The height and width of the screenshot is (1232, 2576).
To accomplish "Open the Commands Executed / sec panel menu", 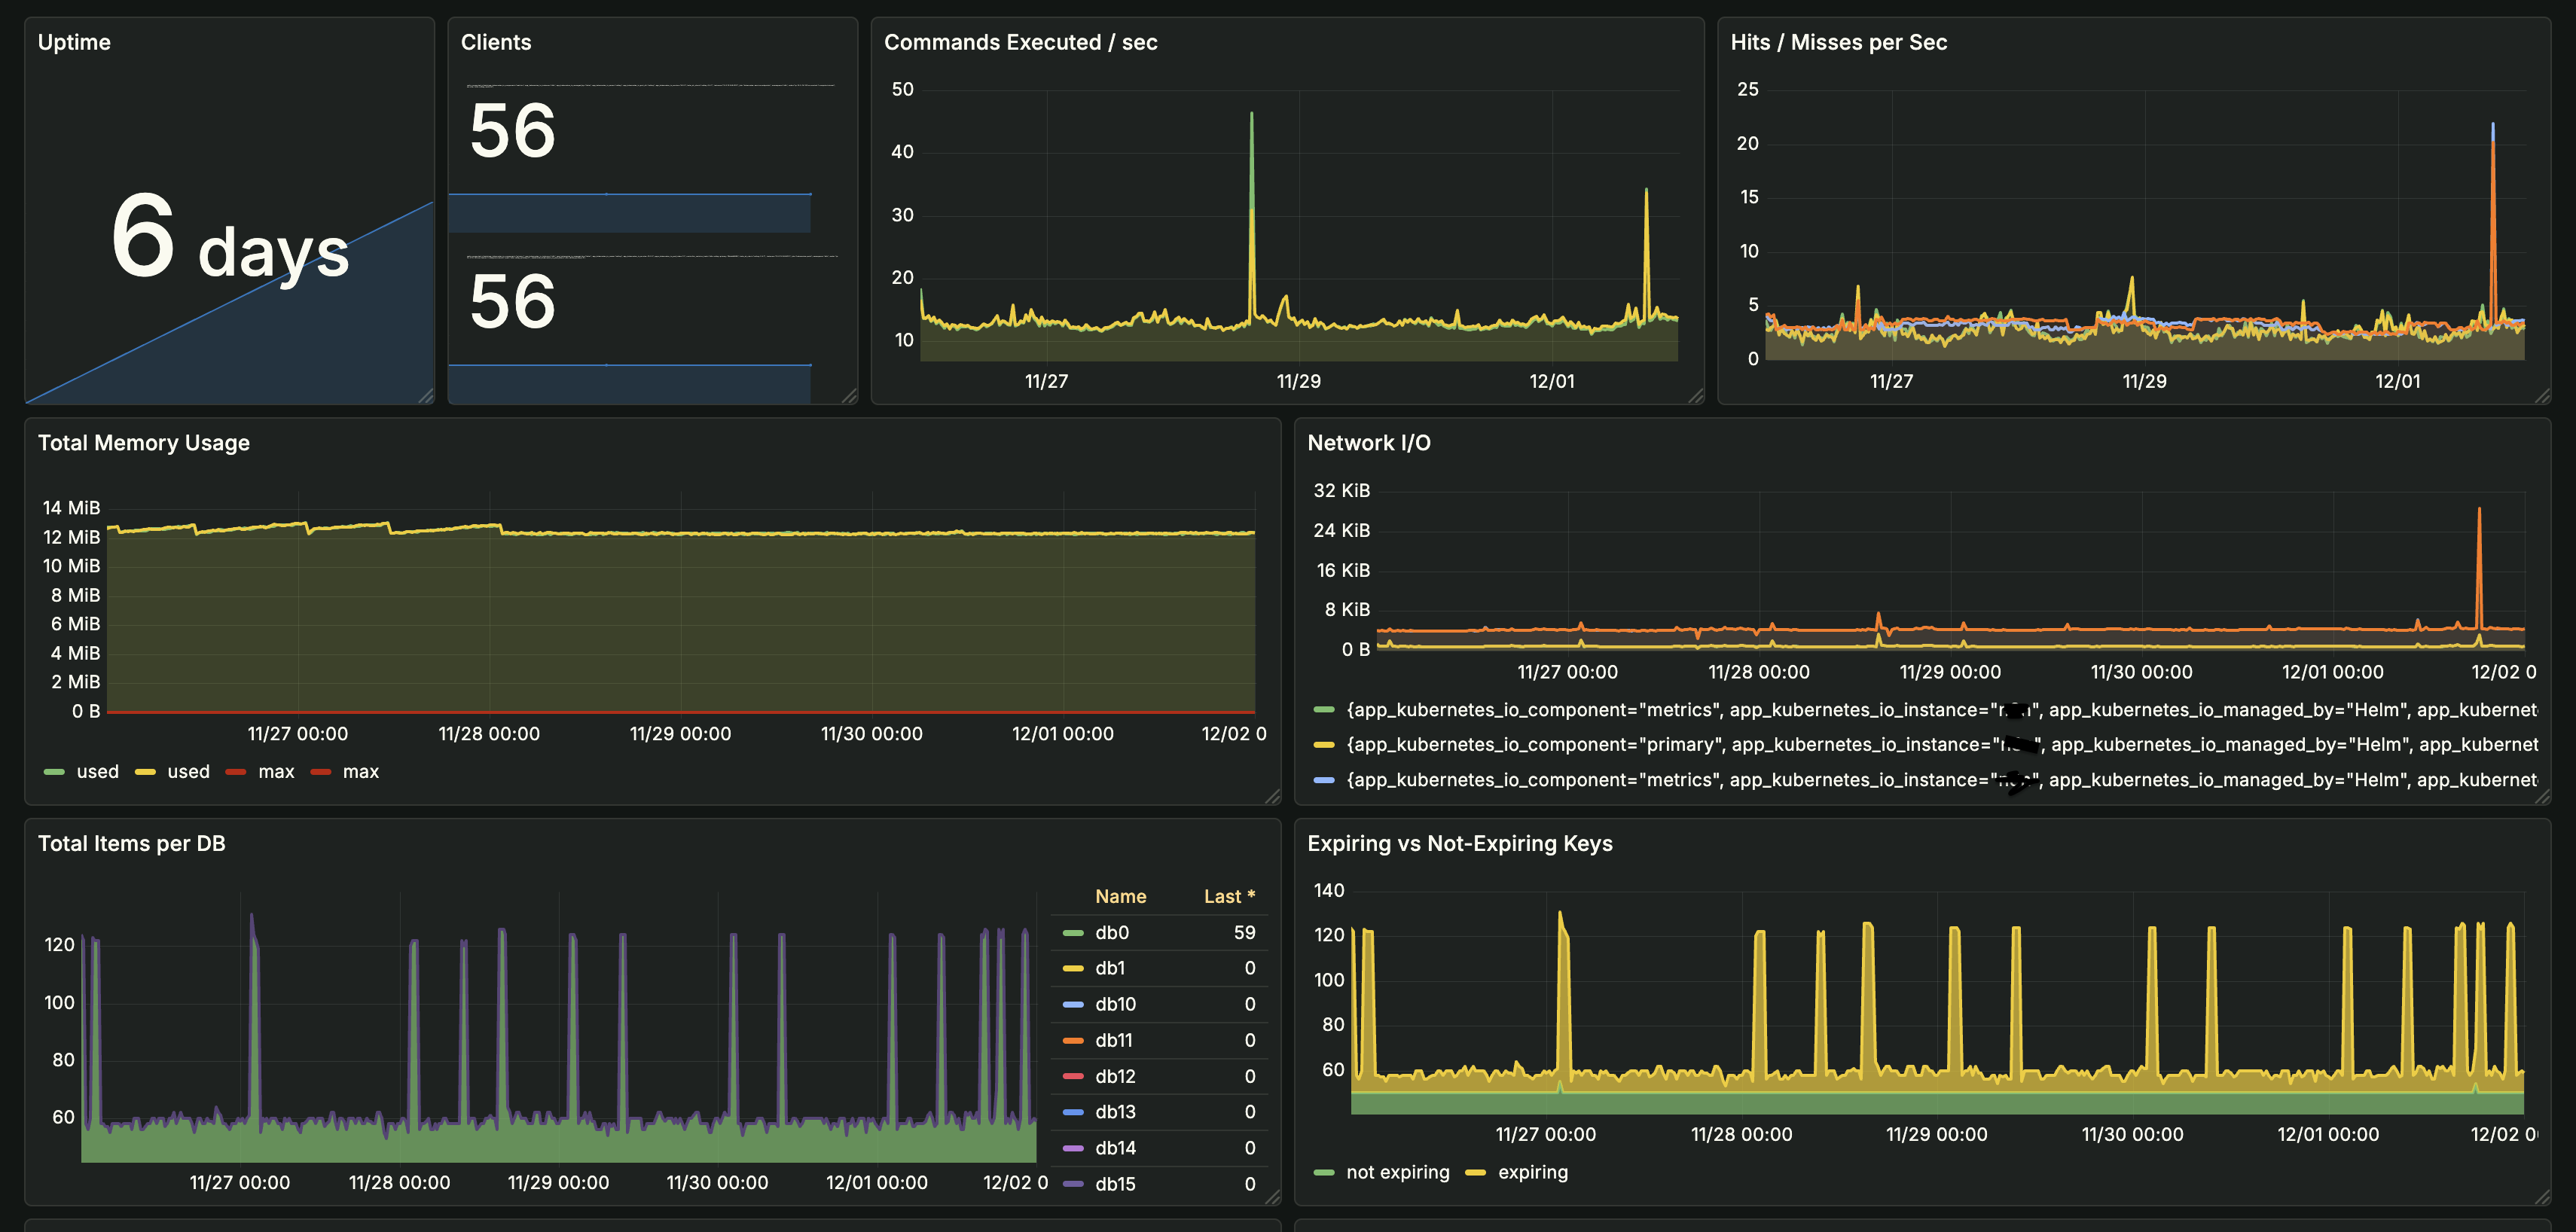I will tap(1021, 42).
